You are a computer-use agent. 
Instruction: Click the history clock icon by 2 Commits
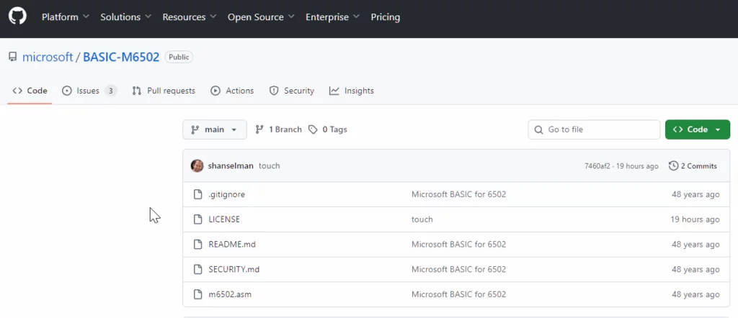pyautogui.click(x=673, y=165)
